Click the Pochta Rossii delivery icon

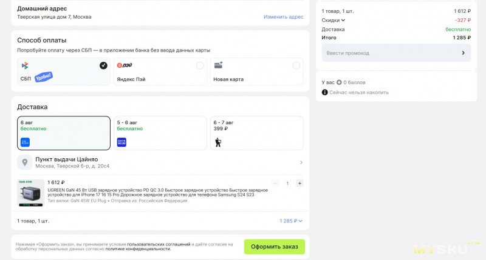[122, 142]
